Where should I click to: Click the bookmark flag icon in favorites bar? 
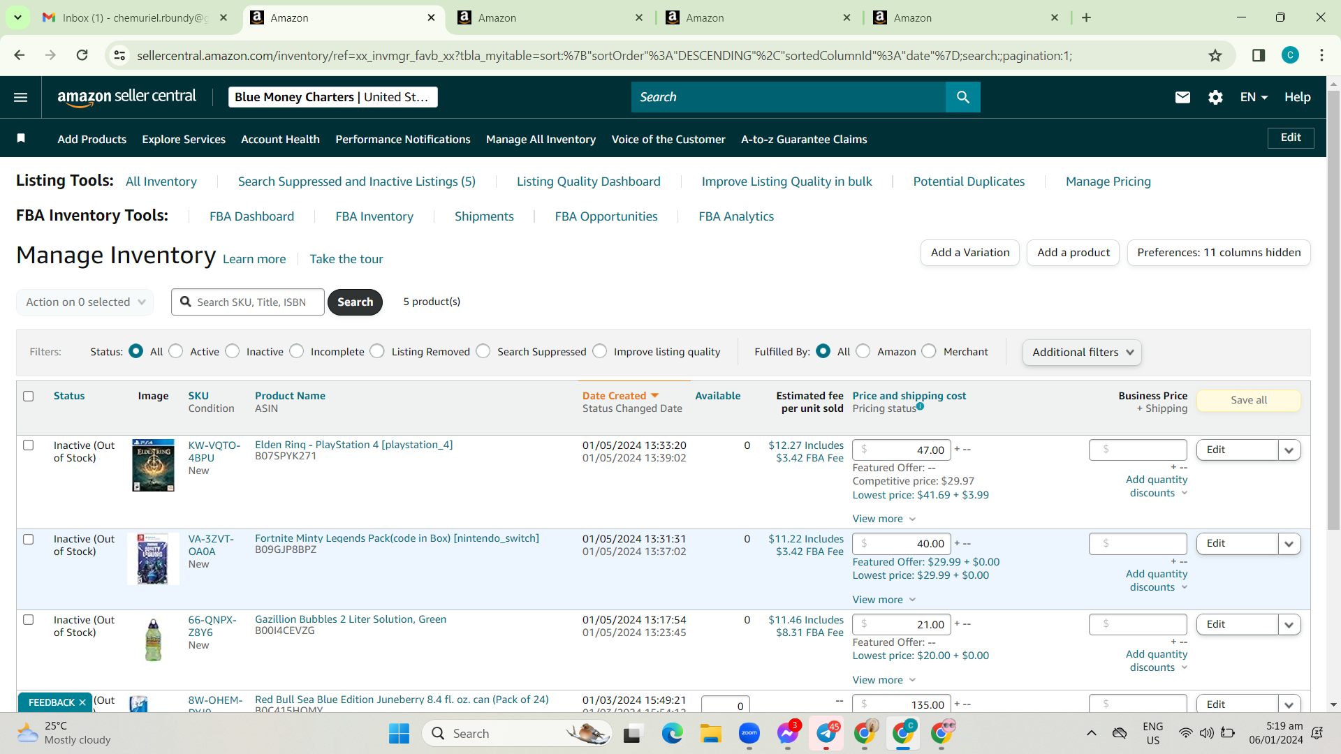coord(21,138)
